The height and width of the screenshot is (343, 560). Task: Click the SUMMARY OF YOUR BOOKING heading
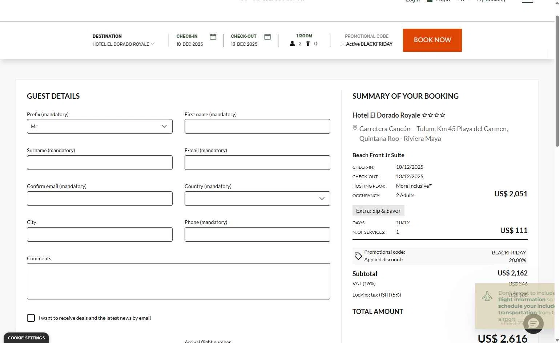point(405,96)
